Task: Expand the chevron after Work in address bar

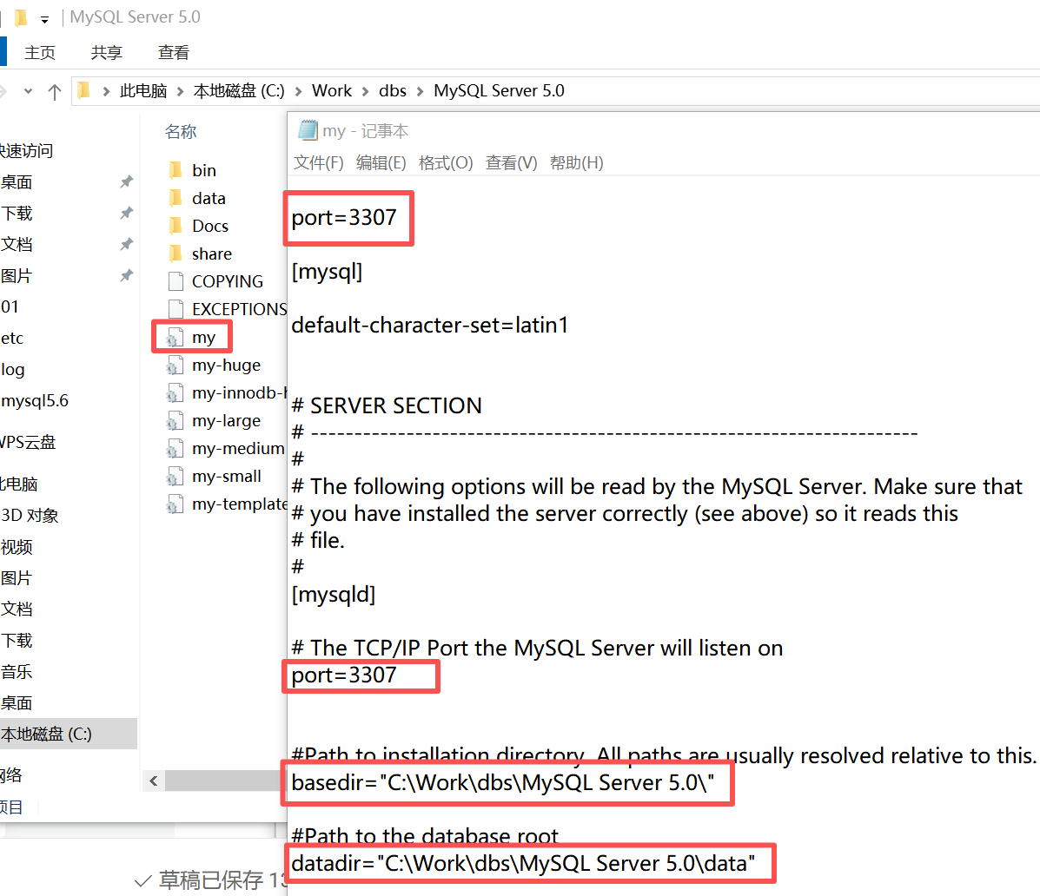Action: point(366,91)
